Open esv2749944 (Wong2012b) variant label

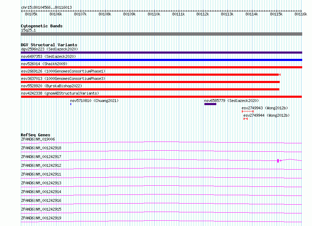[266, 115]
